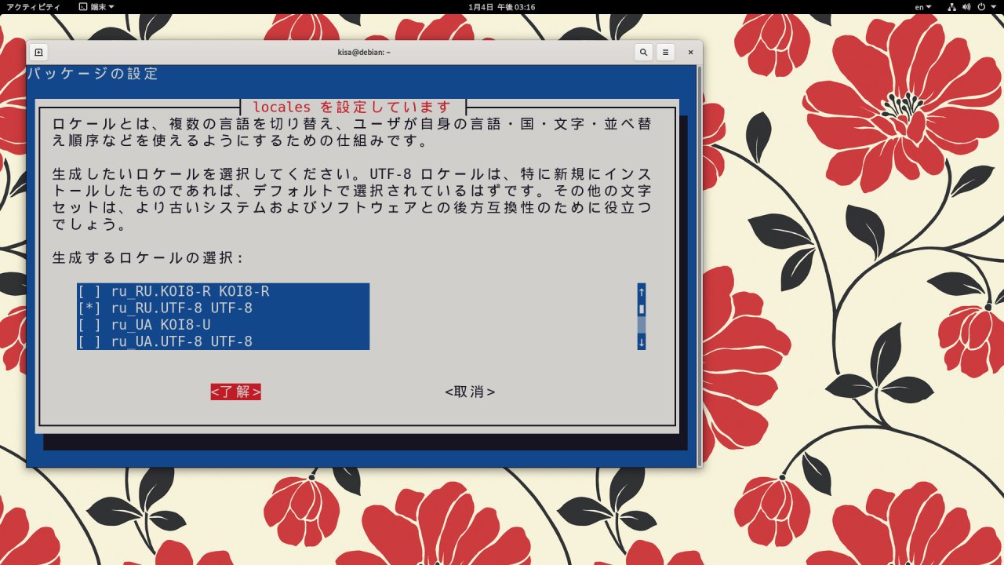
Task: Confirm with the <了解> button
Action: 235,392
